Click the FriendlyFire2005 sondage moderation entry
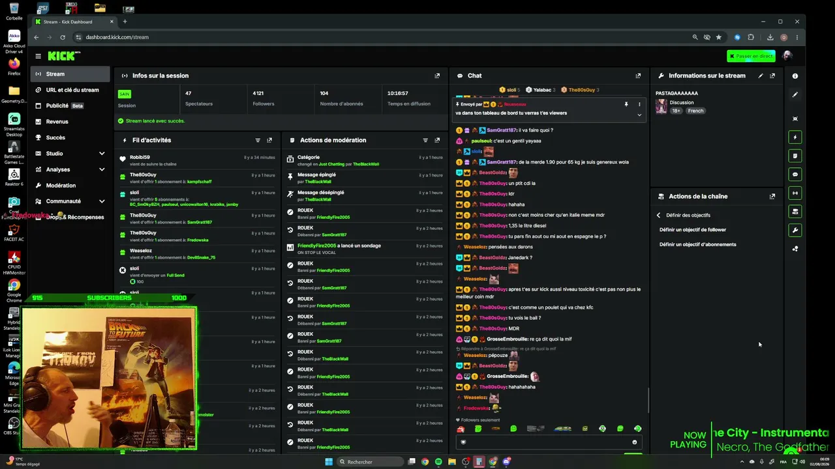This screenshot has height=469, width=835. 365,249
